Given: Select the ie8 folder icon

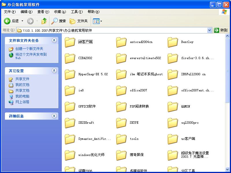Looking at the screenshot, I should (x=70, y=91).
